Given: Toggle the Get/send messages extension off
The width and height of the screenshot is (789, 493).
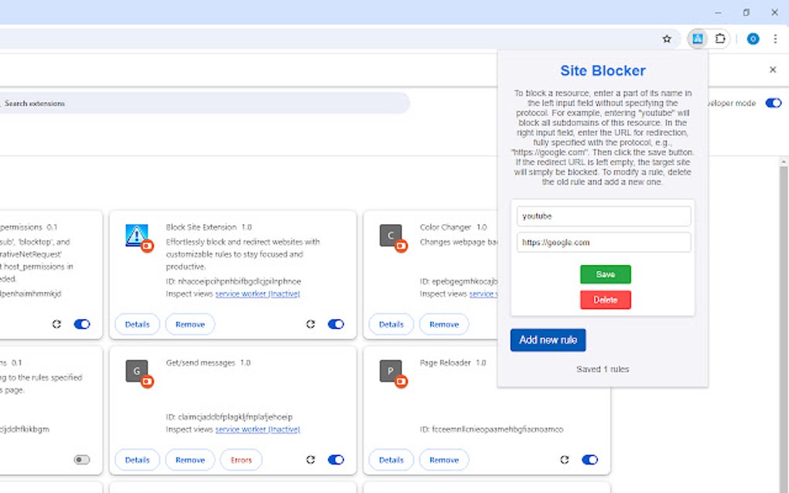Looking at the screenshot, I should click(x=336, y=460).
